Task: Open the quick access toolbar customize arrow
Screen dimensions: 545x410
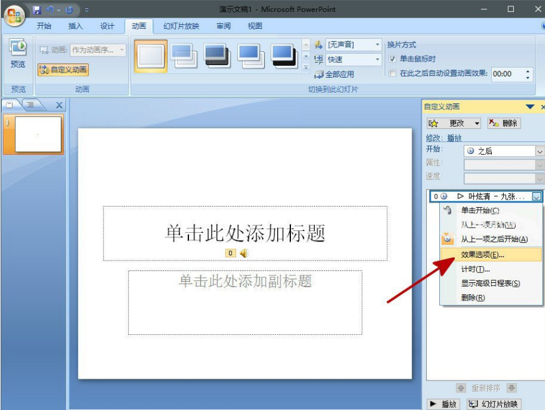Action: [86, 10]
